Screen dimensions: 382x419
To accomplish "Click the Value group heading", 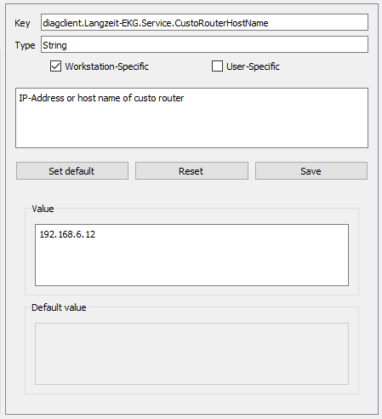I will pos(43,209).
